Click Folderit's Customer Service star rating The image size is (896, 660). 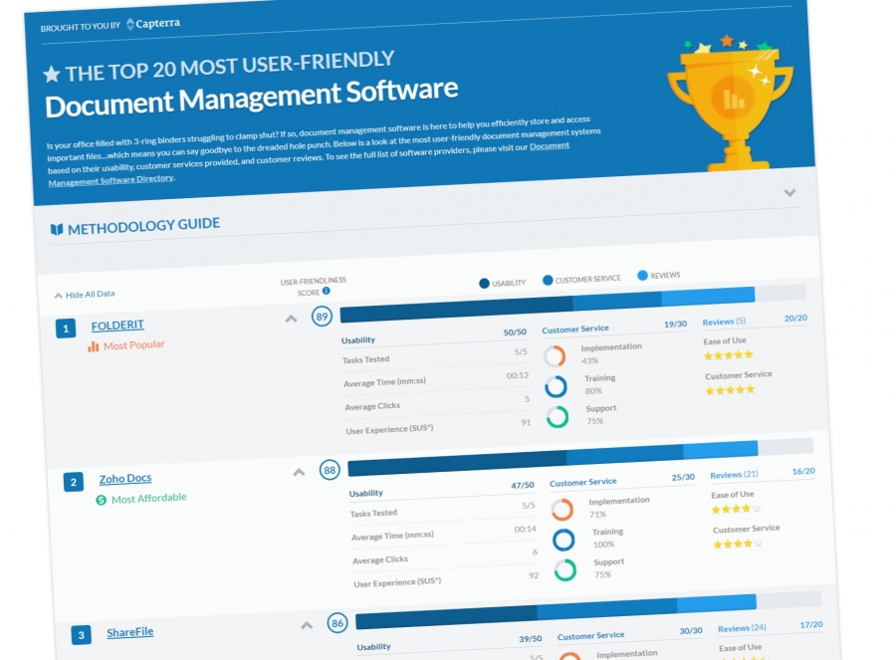pos(731,391)
